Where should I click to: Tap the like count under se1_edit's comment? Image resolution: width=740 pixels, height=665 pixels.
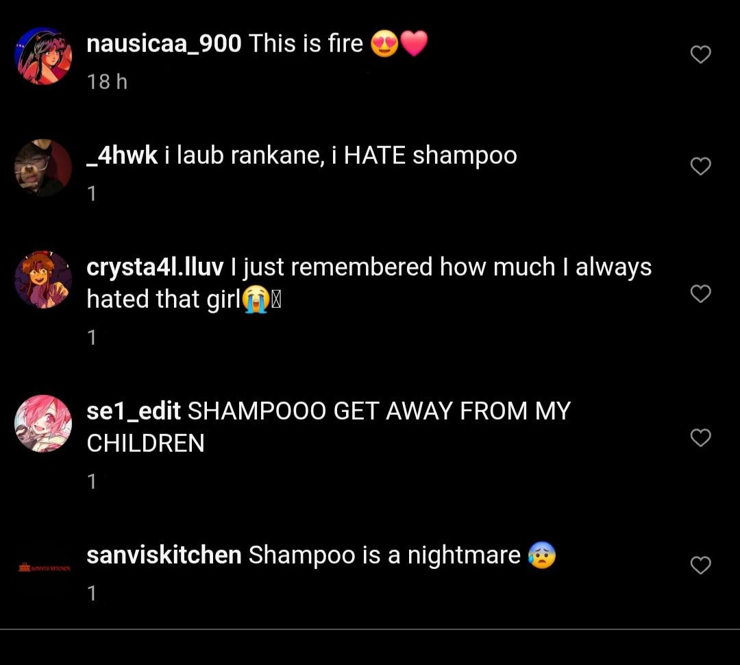coord(92,482)
